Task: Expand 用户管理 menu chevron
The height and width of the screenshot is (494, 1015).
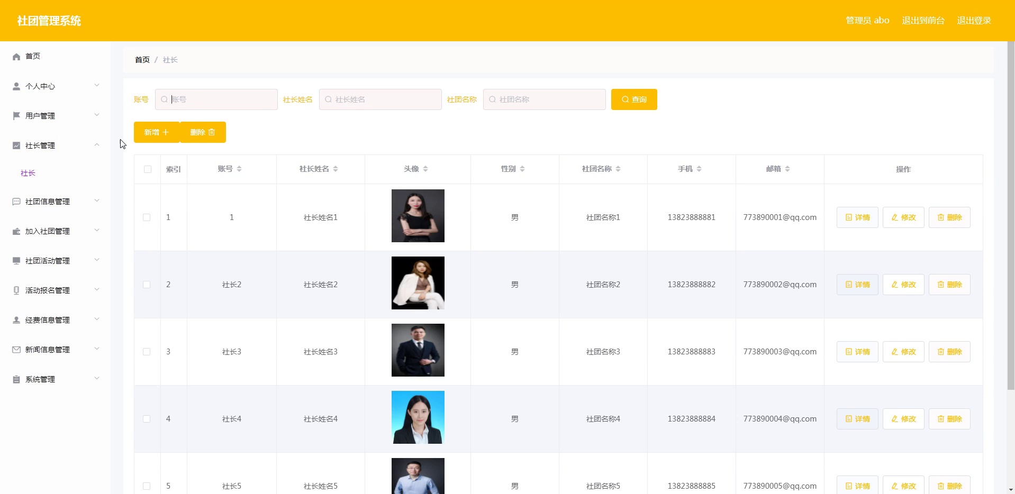Action: (97, 115)
